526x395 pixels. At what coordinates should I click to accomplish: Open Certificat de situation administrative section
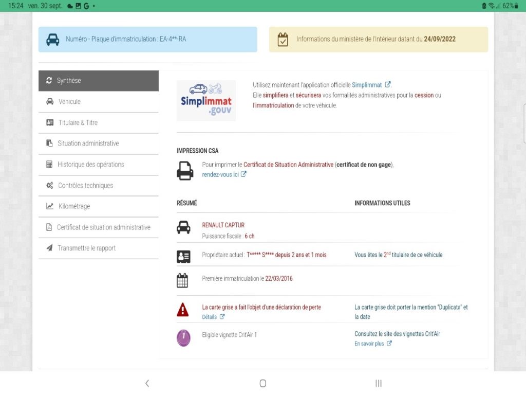[99, 227]
